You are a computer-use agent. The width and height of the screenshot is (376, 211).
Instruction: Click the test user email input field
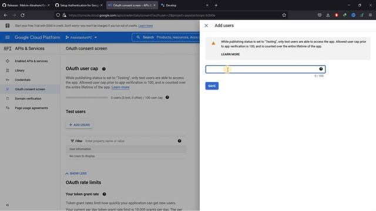265,69
